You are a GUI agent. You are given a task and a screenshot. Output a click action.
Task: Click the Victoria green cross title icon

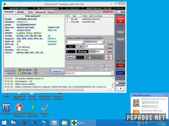pos(4,4)
